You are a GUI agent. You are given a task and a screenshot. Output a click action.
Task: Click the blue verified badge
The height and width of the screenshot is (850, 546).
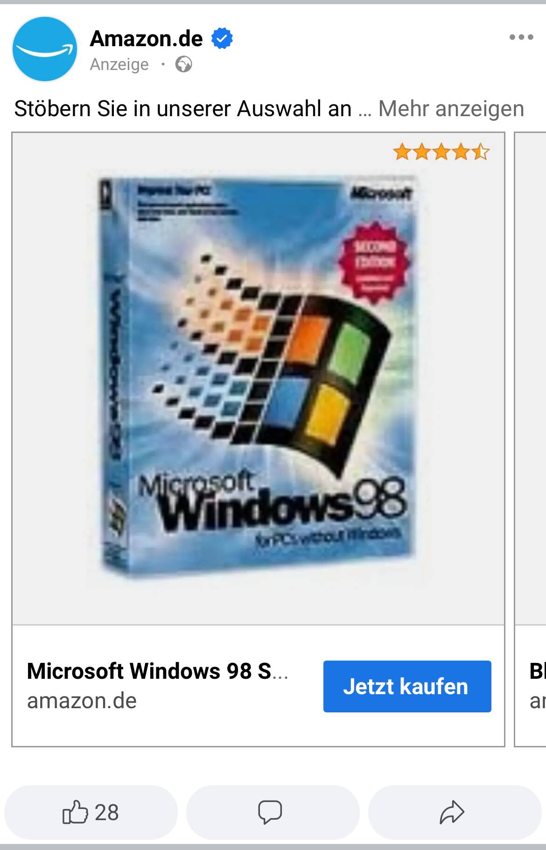pyautogui.click(x=222, y=38)
